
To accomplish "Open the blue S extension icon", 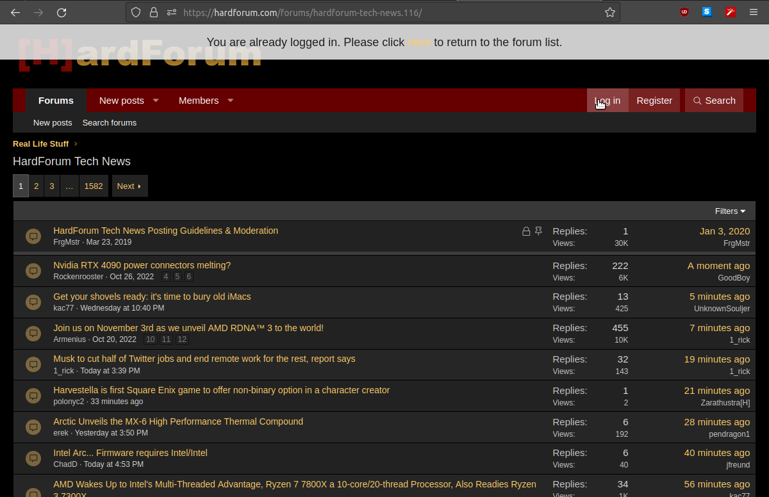I will 707,12.
